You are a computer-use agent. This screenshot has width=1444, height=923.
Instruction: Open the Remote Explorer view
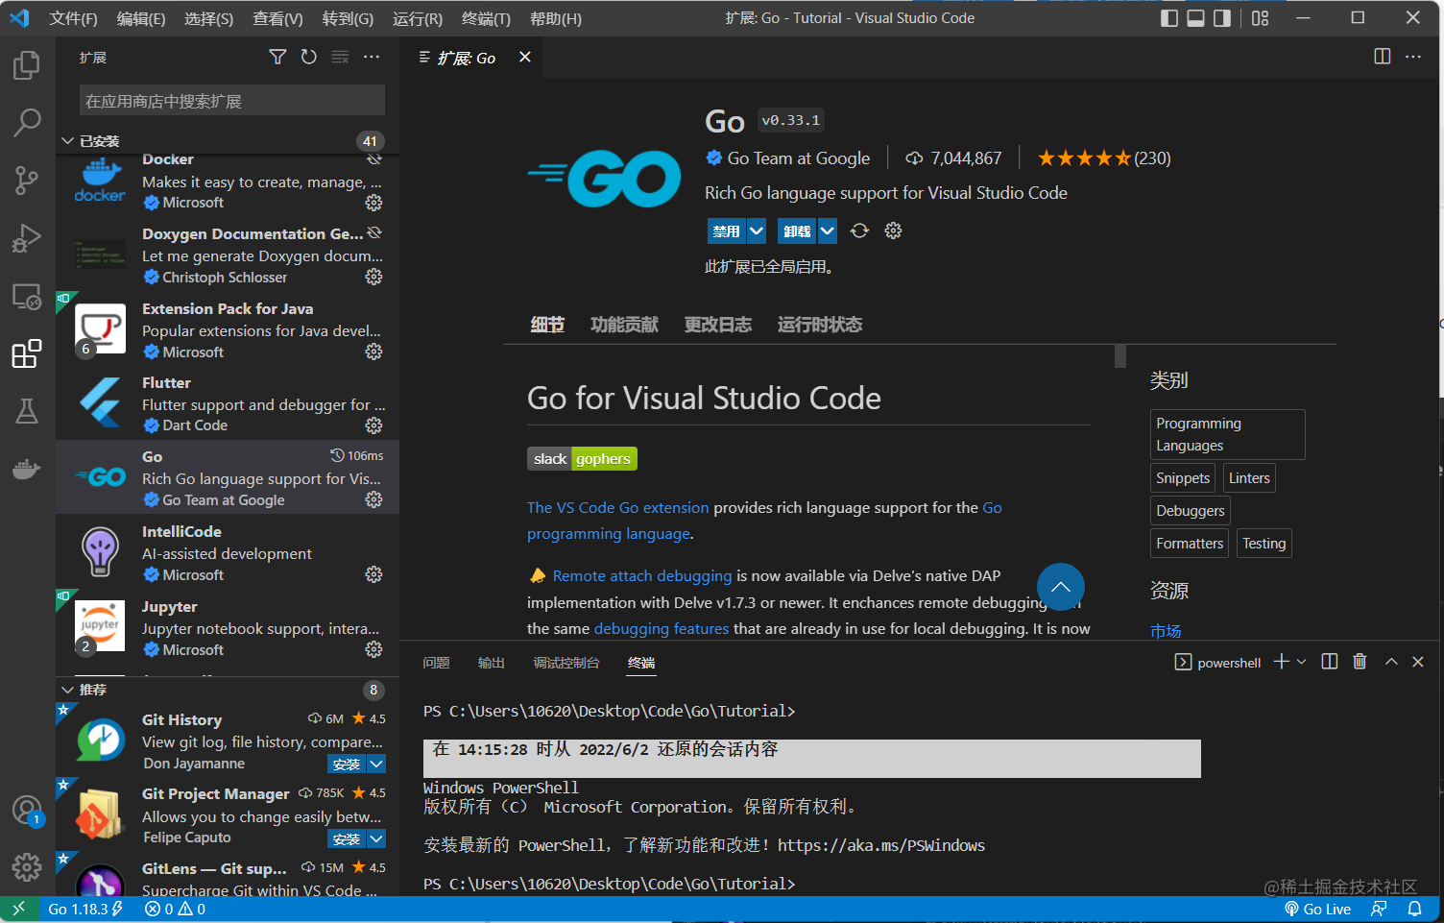pos(27,297)
